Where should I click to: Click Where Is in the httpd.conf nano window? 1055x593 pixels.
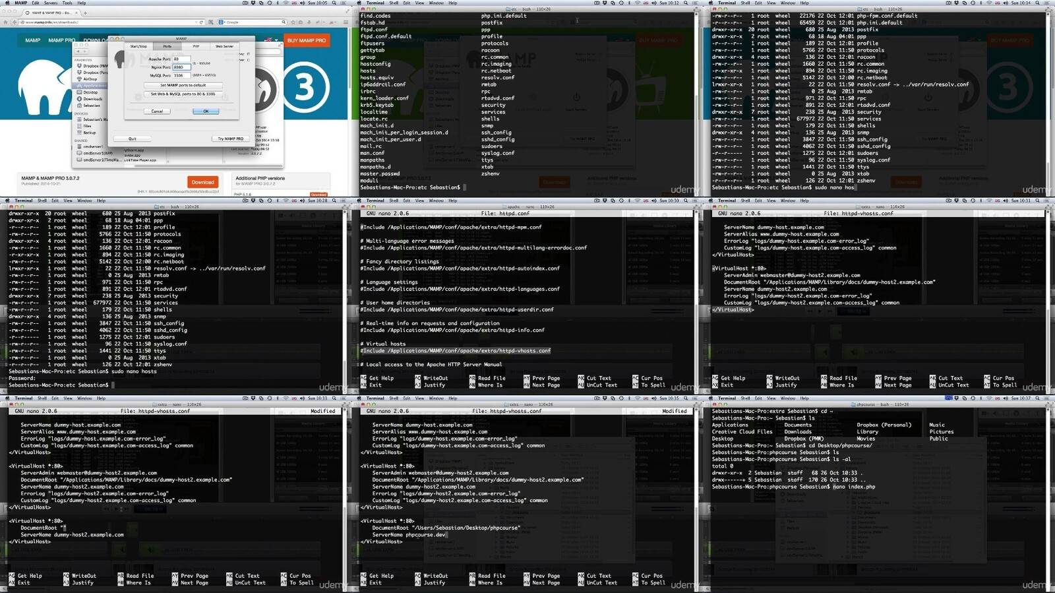[485, 385]
